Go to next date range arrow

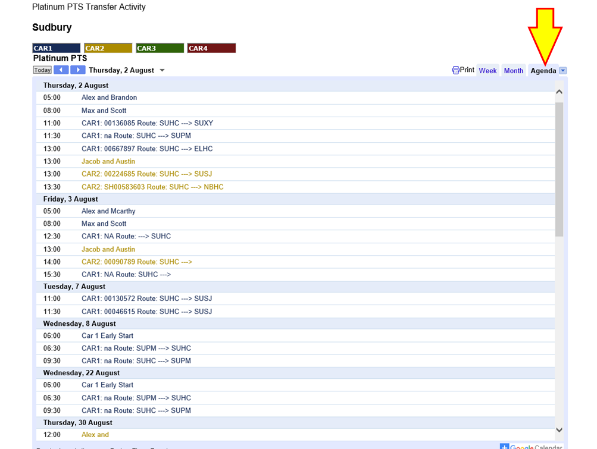tap(78, 70)
